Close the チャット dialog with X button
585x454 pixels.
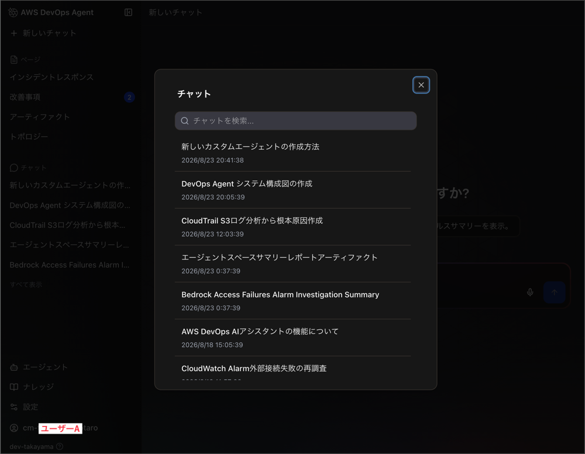pos(421,85)
